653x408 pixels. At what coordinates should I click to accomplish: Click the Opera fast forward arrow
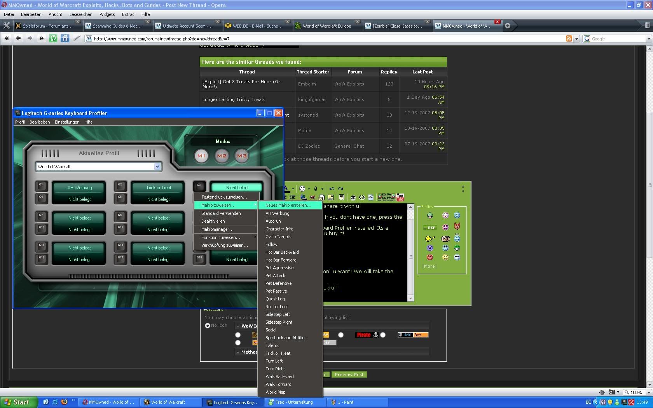(x=42, y=38)
